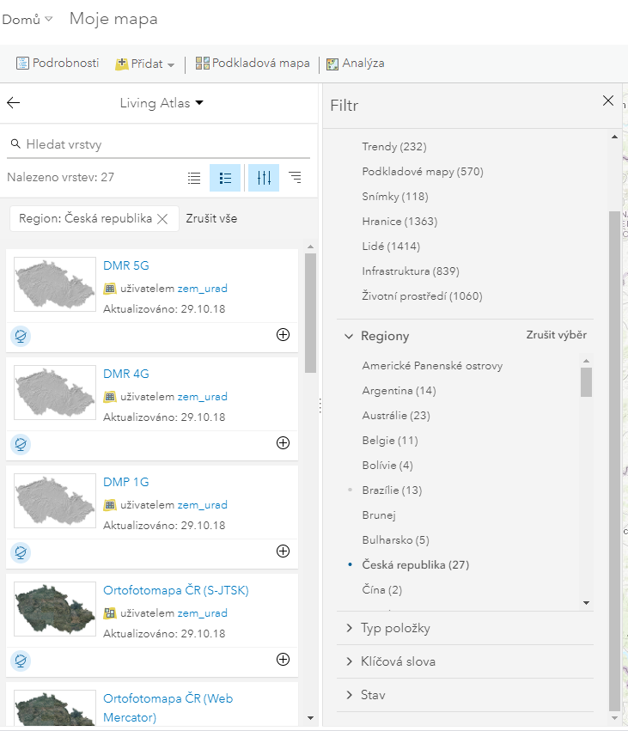Select region Americké Panenské ostrovy
This screenshot has height=731, width=628.
click(432, 366)
